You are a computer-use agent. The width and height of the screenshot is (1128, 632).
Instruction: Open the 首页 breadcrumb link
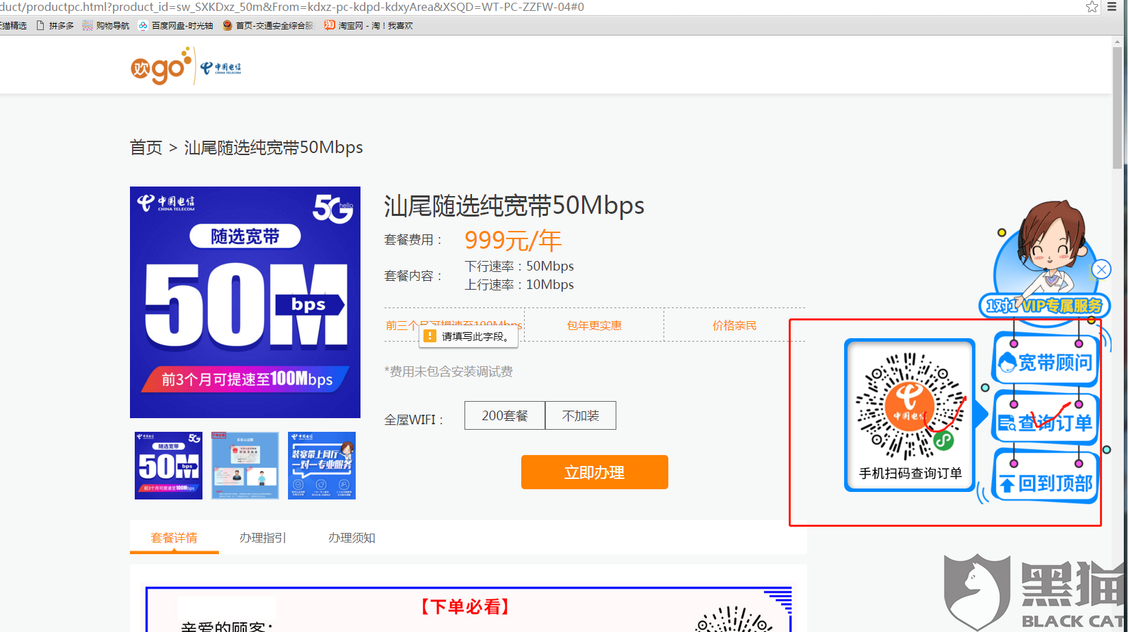tap(145, 147)
